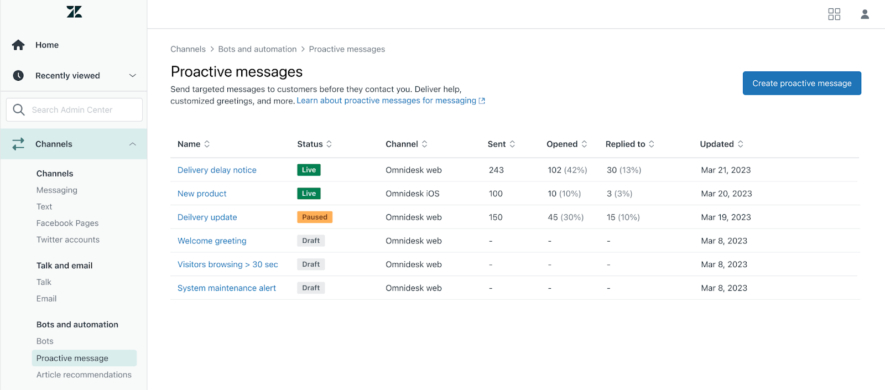Click the Bots and automation breadcrumb
Image resolution: width=885 pixels, height=390 pixels.
pyautogui.click(x=257, y=49)
